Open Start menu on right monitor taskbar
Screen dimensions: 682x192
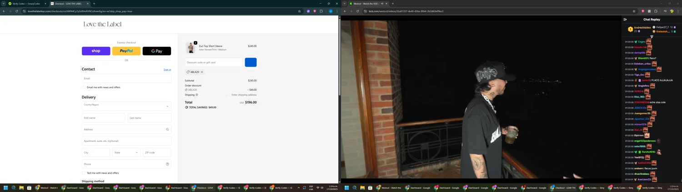pyautogui.click(x=347, y=187)
